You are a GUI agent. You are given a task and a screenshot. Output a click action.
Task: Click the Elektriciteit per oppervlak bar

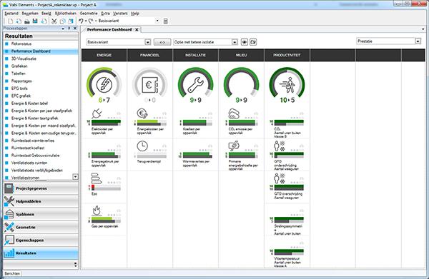[106, 123]
